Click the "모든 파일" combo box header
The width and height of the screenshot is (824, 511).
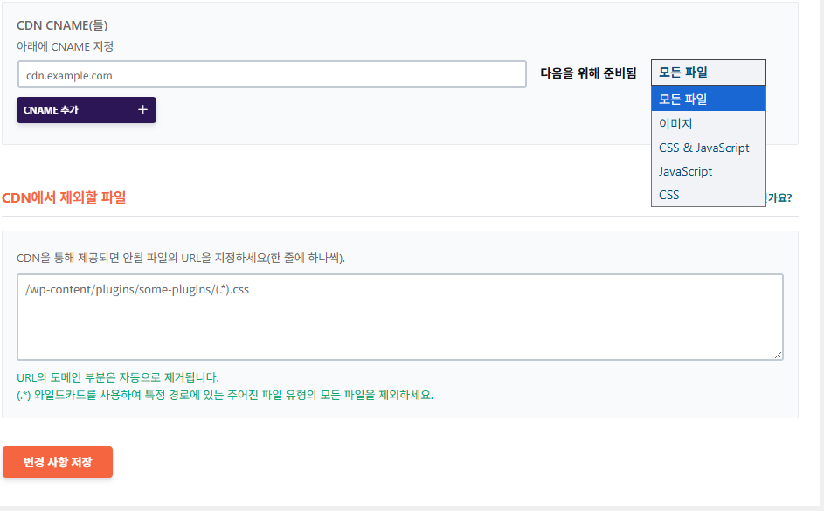708,72
